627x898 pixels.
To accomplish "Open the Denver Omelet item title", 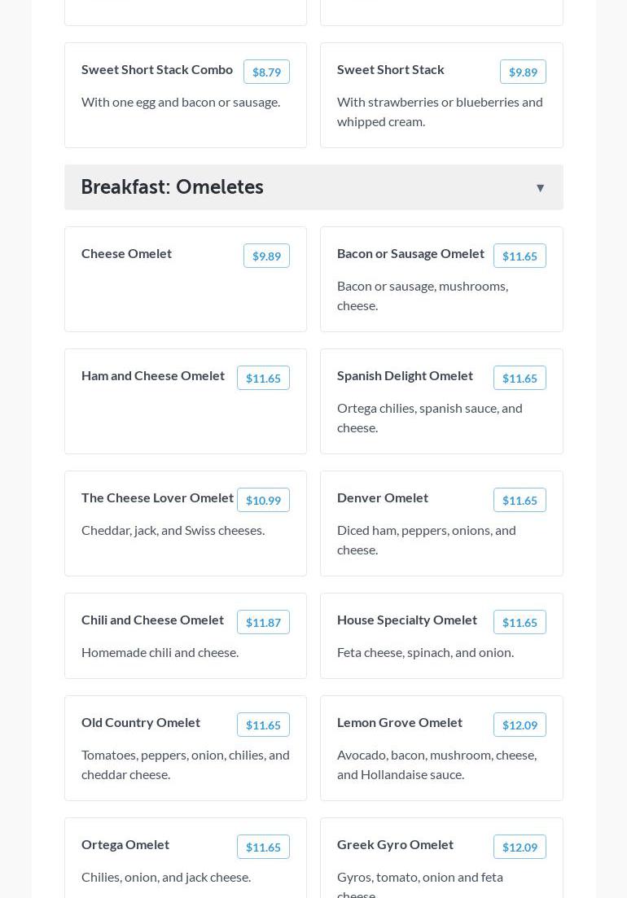I will tap(383, 497).
